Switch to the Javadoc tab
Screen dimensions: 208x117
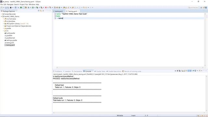pos(67,71)
